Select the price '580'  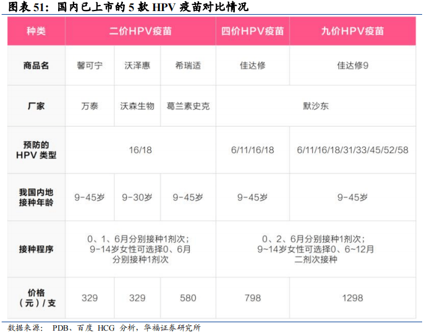[x=188, y=298]
